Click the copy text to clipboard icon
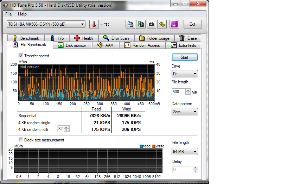The image size is (307, 184). [x=130, y=24]
